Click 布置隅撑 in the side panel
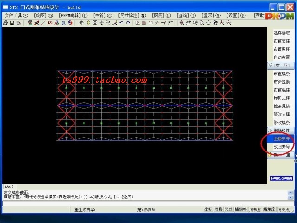 click(282, 90)
